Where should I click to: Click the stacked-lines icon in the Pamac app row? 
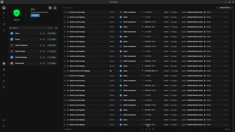[x=44, y=40]
